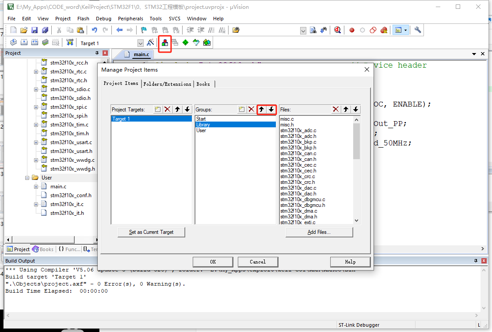
Task: Start the debug session with magnifier icon
Action: point(337,30)
